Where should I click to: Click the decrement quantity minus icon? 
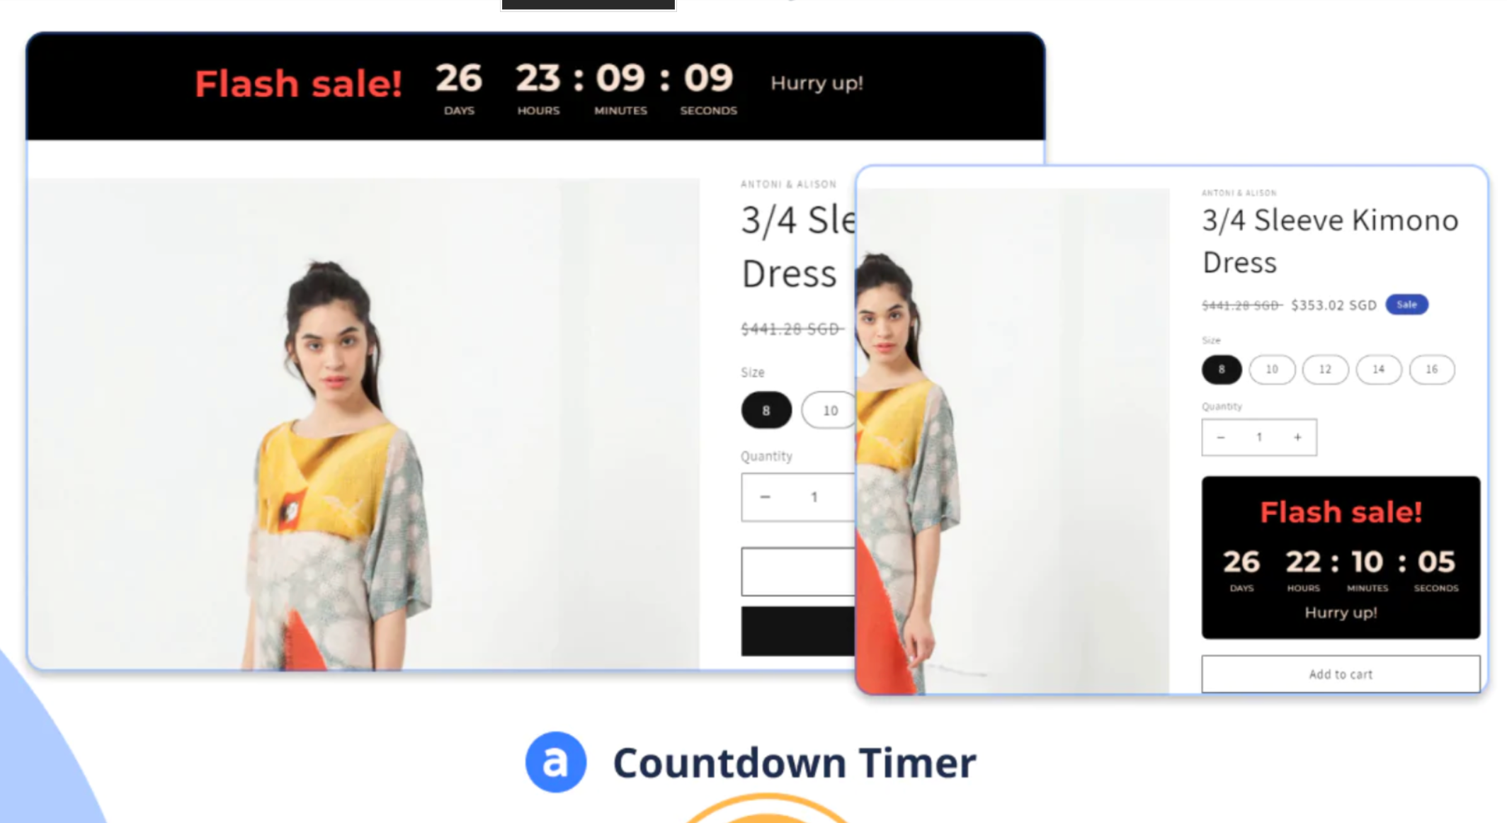[1220, 437]
